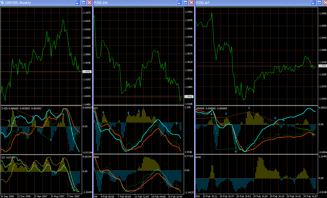Maximize the M1 chart window
The width and height of the screenshot is (327, 198).
(319, 3)
